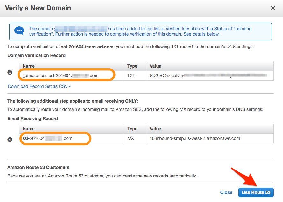283x202 pixels.
Task: Click the inbound-smtp.us-west-2.amazonaws.com value
Action: (195, 138)
